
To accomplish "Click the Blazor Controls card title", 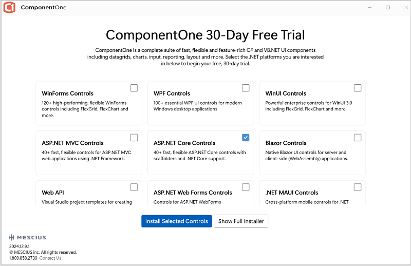I will [x=286, y=143].
